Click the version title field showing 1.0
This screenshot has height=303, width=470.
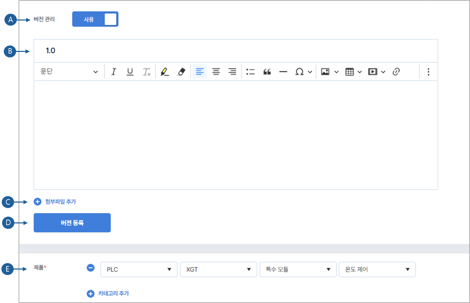[235, 51]
